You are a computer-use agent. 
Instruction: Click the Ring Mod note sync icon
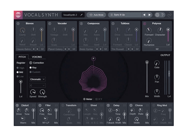click(155, 110)
